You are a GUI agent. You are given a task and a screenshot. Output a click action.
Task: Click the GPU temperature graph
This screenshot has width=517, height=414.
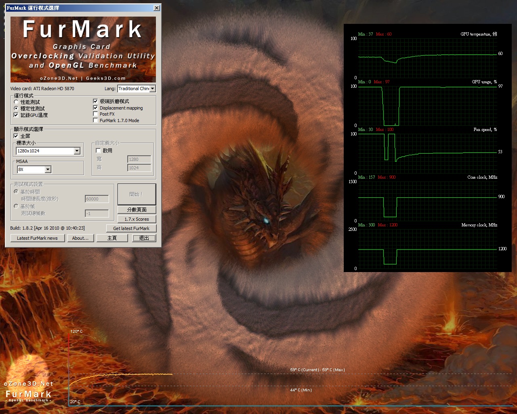pos(427,58)
